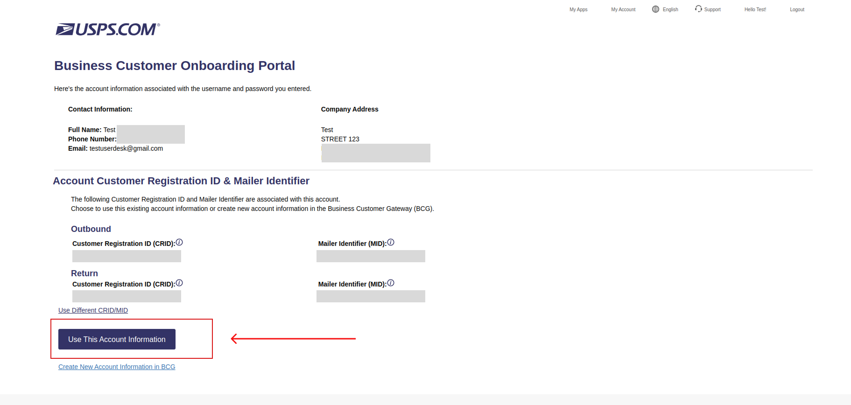The height and width of the screenshot is (405, 851).
Task: Open the Support menu item
Action: [x=712, y=9]
